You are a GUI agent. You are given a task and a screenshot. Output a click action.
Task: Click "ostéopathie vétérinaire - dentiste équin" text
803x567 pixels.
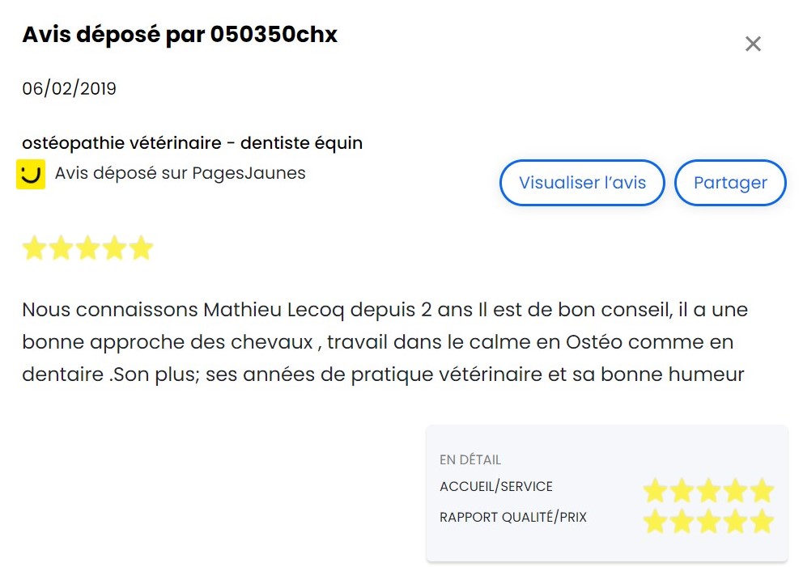[193, 143]
